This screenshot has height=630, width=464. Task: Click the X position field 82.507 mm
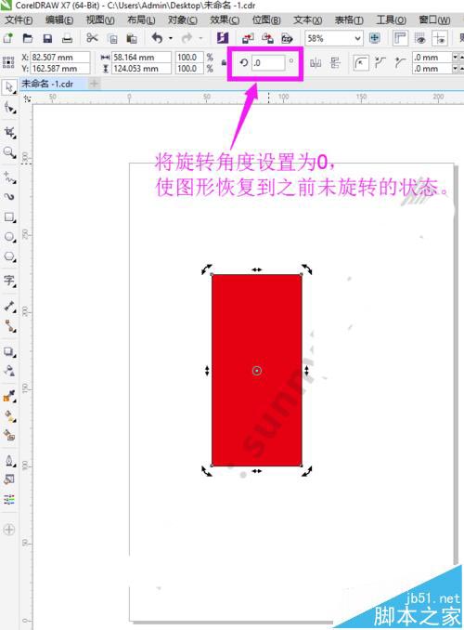[60, 57]
